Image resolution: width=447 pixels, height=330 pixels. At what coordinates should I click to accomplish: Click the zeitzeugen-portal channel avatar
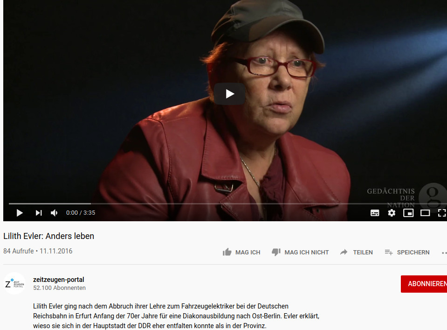[14, 283]
